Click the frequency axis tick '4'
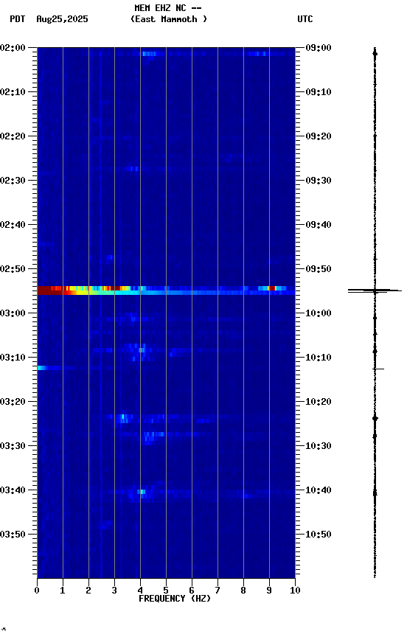Viewport: 407px width, 637px height. coord(140,591)
